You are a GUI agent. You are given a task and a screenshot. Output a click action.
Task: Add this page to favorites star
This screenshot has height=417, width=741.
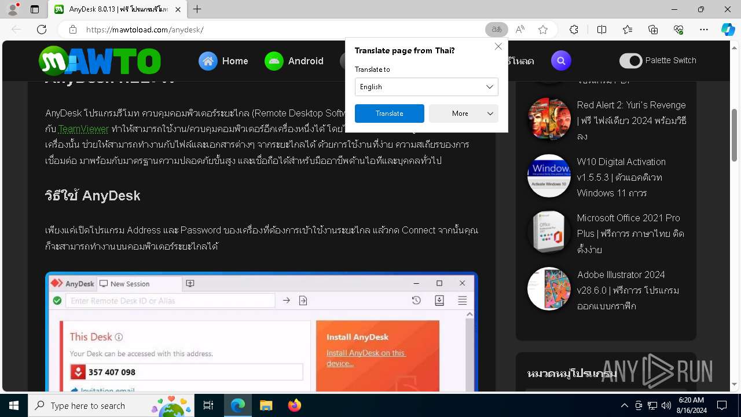[x=543, y=30]
